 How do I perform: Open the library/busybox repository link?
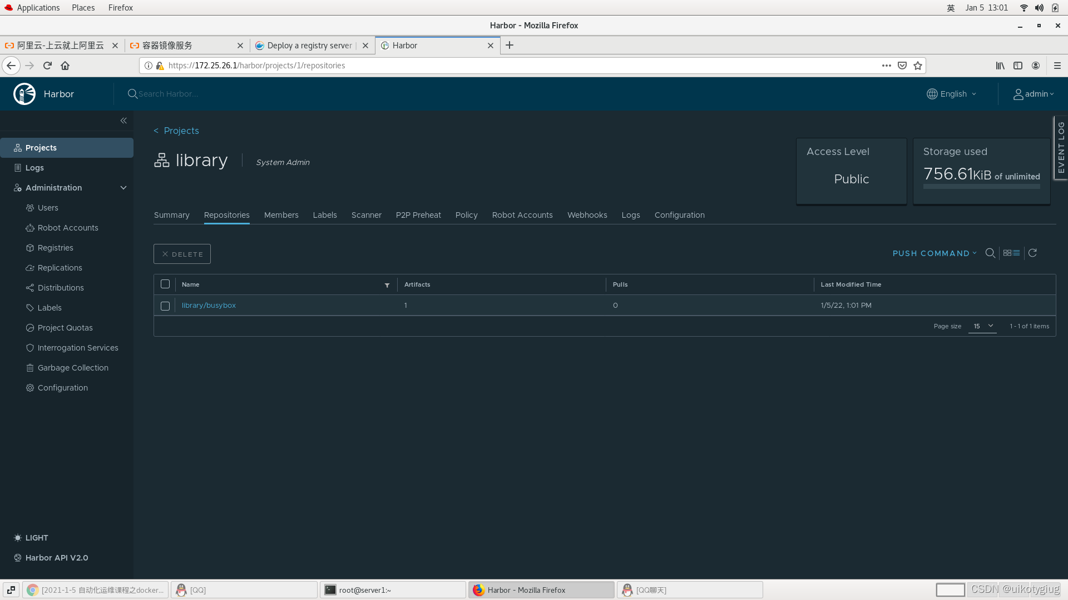coord(207,305)
